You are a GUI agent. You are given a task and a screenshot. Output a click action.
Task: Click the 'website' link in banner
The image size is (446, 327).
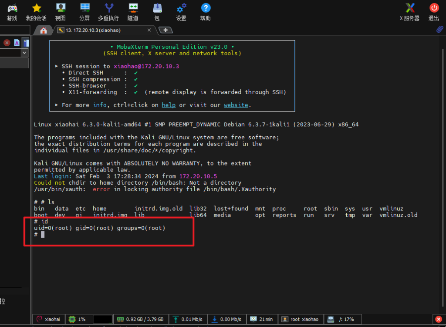[236, 105]
